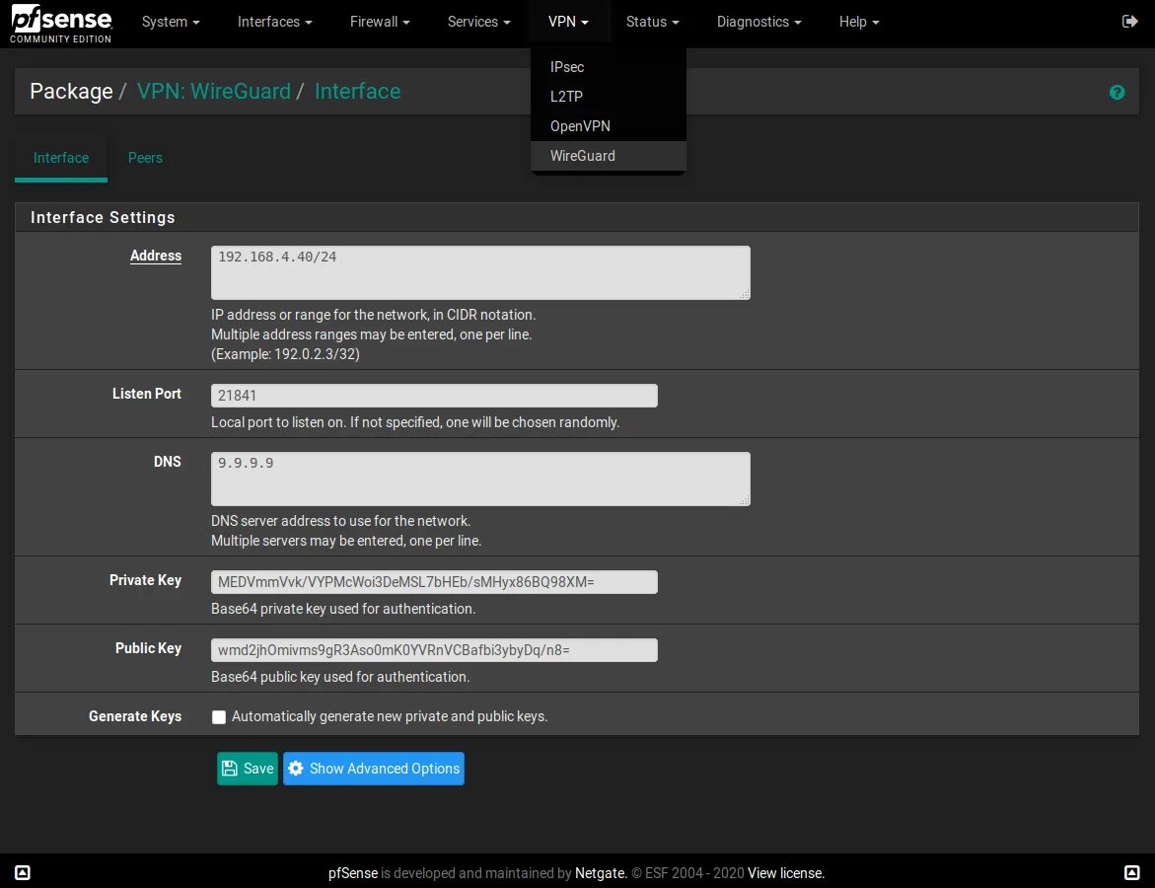Open the pfSense footer link
1155x888 pixels.
[353, 873]
